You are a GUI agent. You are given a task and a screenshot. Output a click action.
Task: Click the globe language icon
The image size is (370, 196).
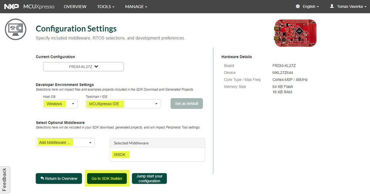click(298, 6)
